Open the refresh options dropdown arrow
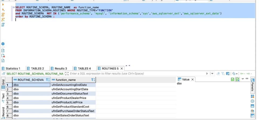Screen dimensions: 259x120 [237, 74]
